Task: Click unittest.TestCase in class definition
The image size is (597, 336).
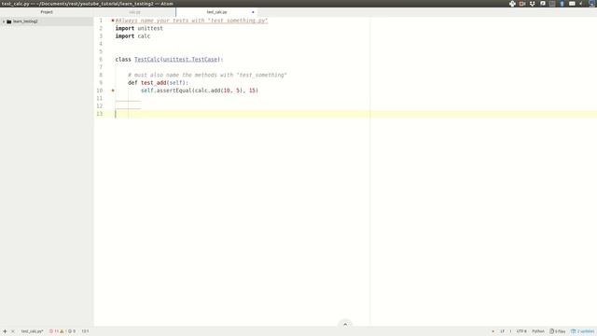Action: point(191,60)
